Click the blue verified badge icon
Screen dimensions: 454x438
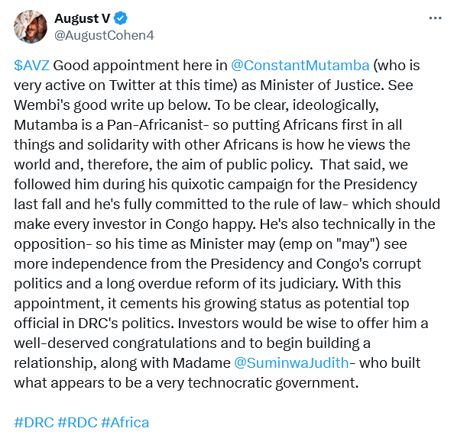tap(121, 18)
